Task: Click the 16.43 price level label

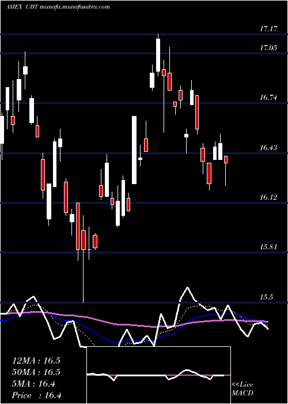Action: coord(268,148)
